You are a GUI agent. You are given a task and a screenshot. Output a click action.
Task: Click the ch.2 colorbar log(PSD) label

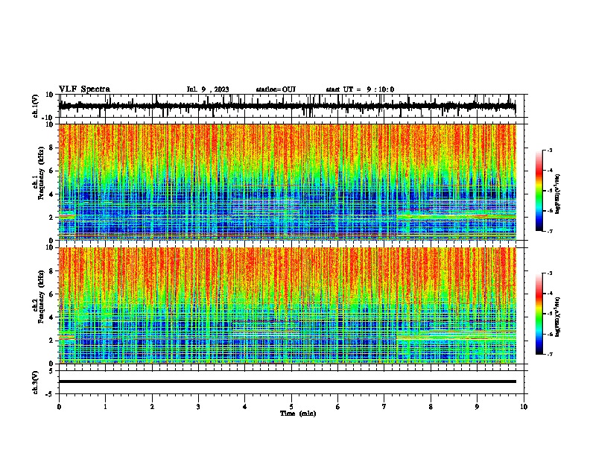coord(558,317)
